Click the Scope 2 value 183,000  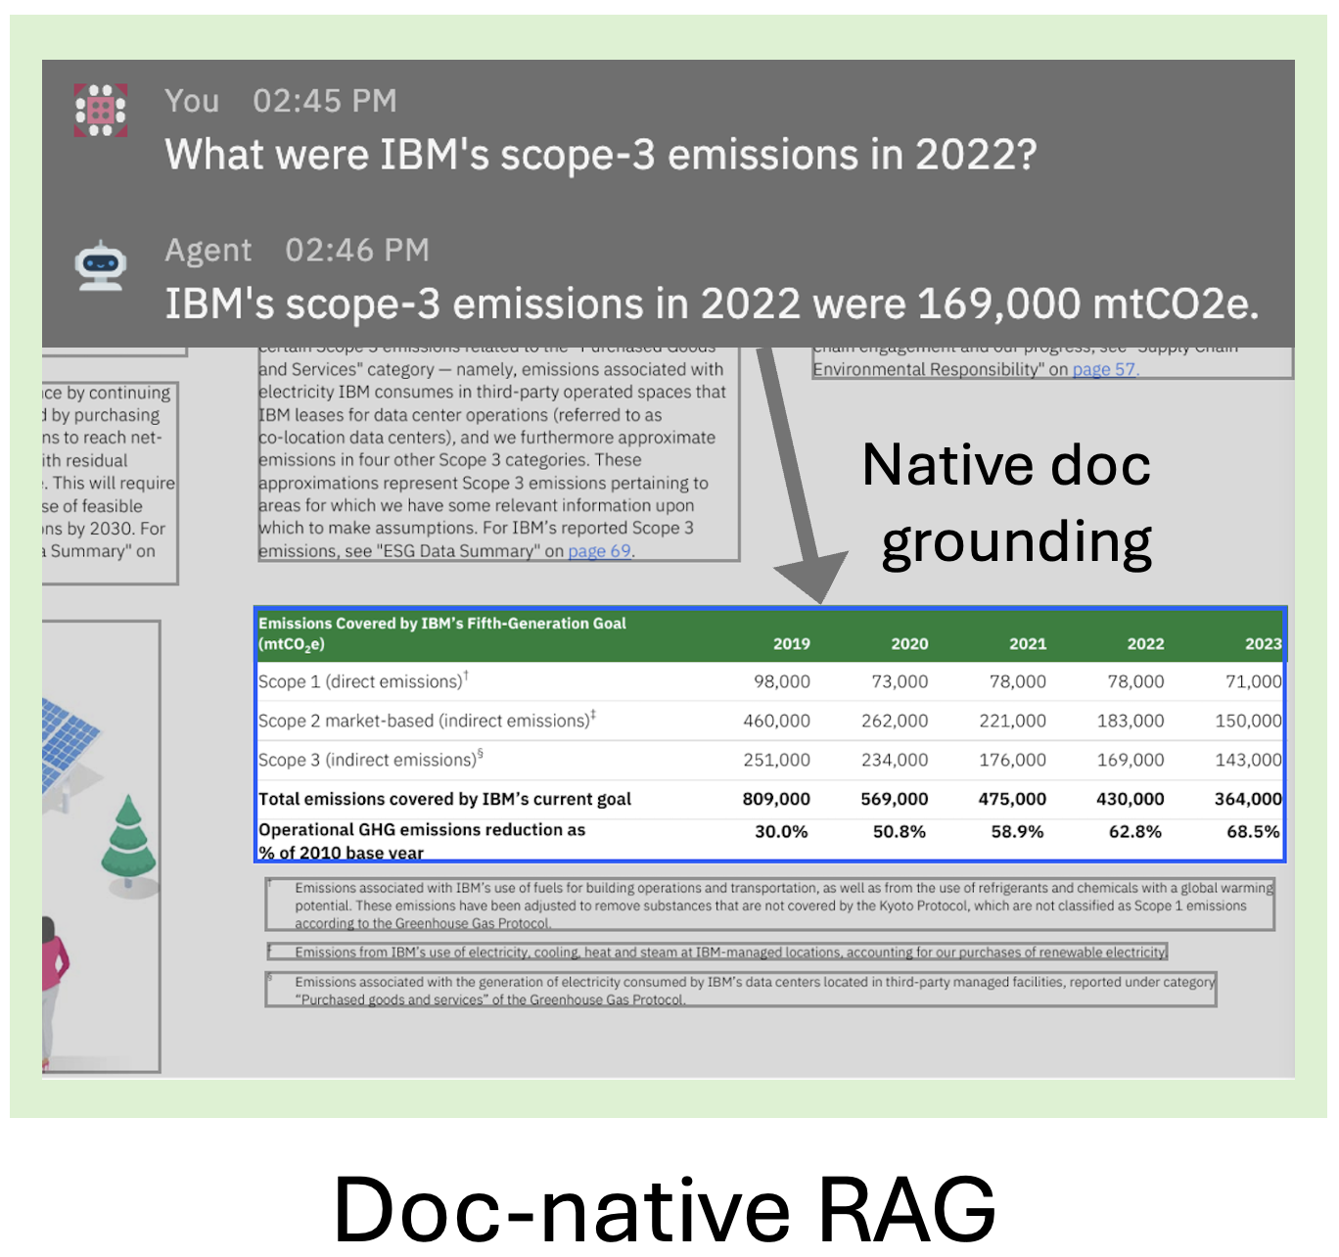pos(1131,721)
